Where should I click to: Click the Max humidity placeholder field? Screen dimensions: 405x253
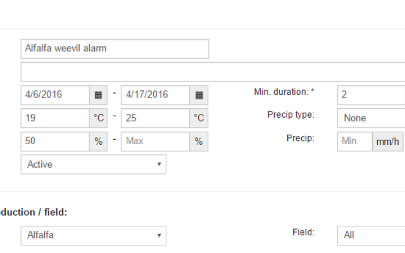click(155, 142)
